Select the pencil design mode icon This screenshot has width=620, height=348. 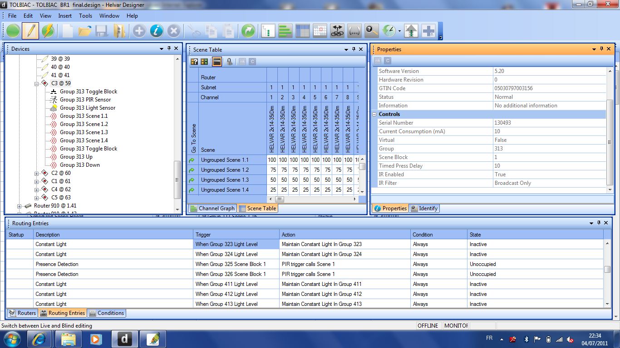[30, 31]
